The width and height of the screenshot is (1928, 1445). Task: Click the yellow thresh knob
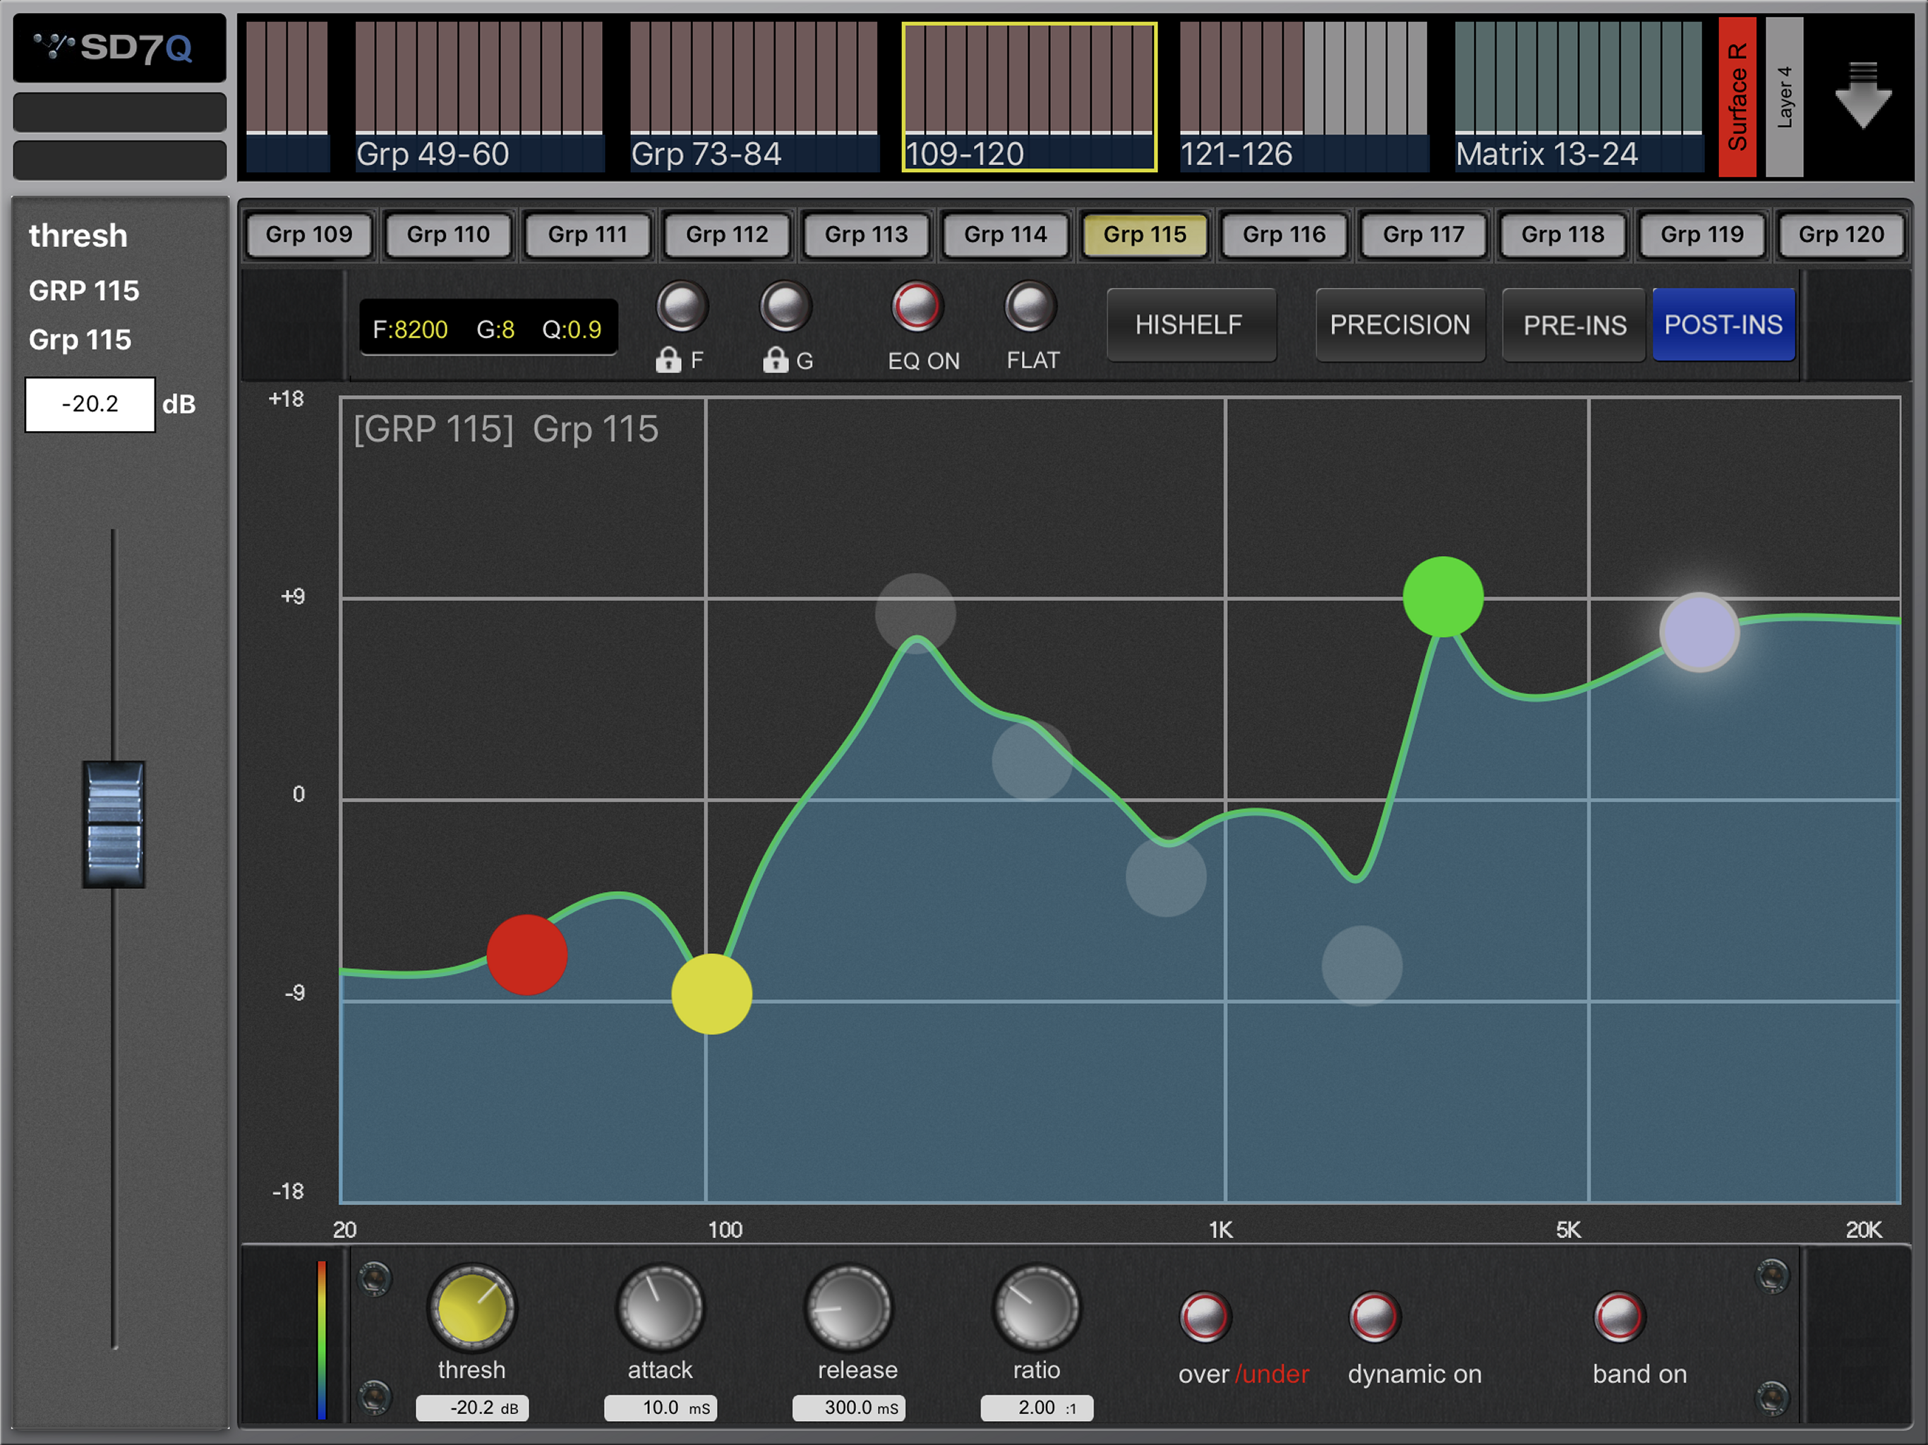(471, 1308)
